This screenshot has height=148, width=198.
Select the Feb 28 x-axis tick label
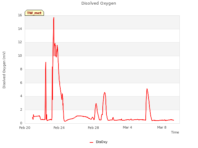coord(93,128)
